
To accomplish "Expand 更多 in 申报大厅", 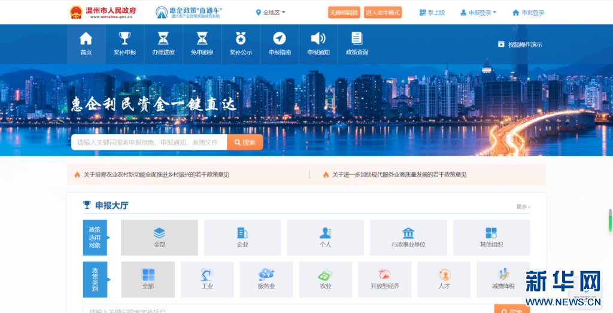I will pos(523,206).
